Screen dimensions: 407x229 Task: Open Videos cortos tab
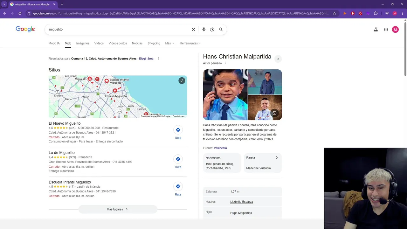pyautogui.click(x=118, y=43)
